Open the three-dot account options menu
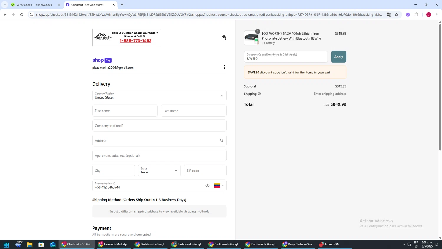 click(224, 67)
